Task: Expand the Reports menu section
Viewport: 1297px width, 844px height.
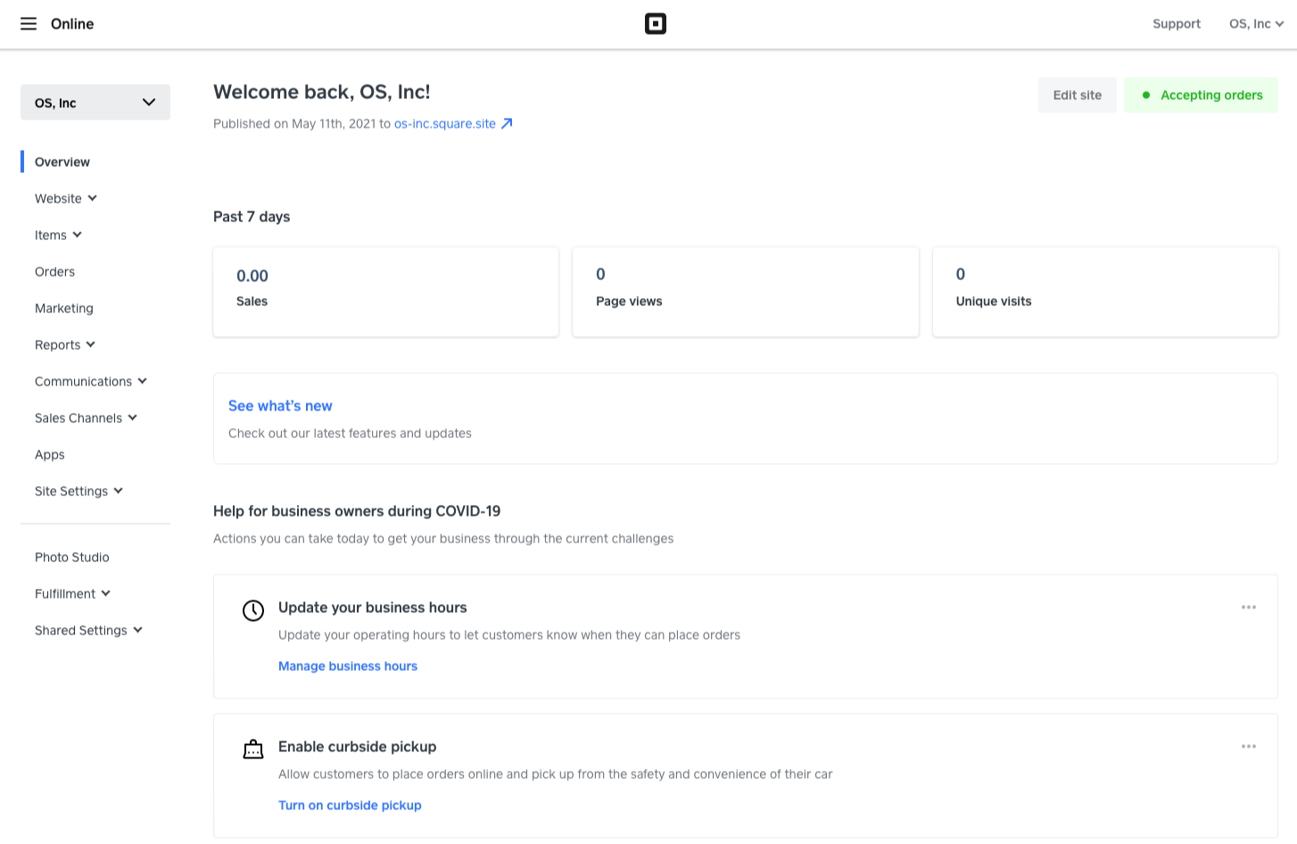Action: coord(65,345)
